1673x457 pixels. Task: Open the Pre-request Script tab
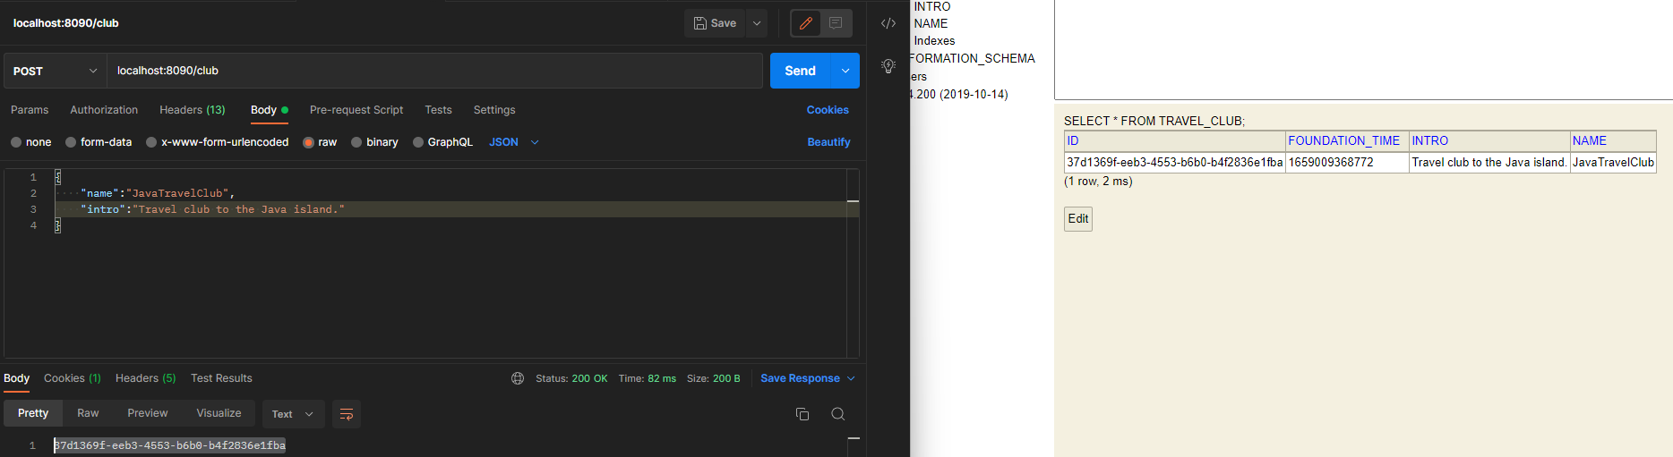click(x=356, y=110)
